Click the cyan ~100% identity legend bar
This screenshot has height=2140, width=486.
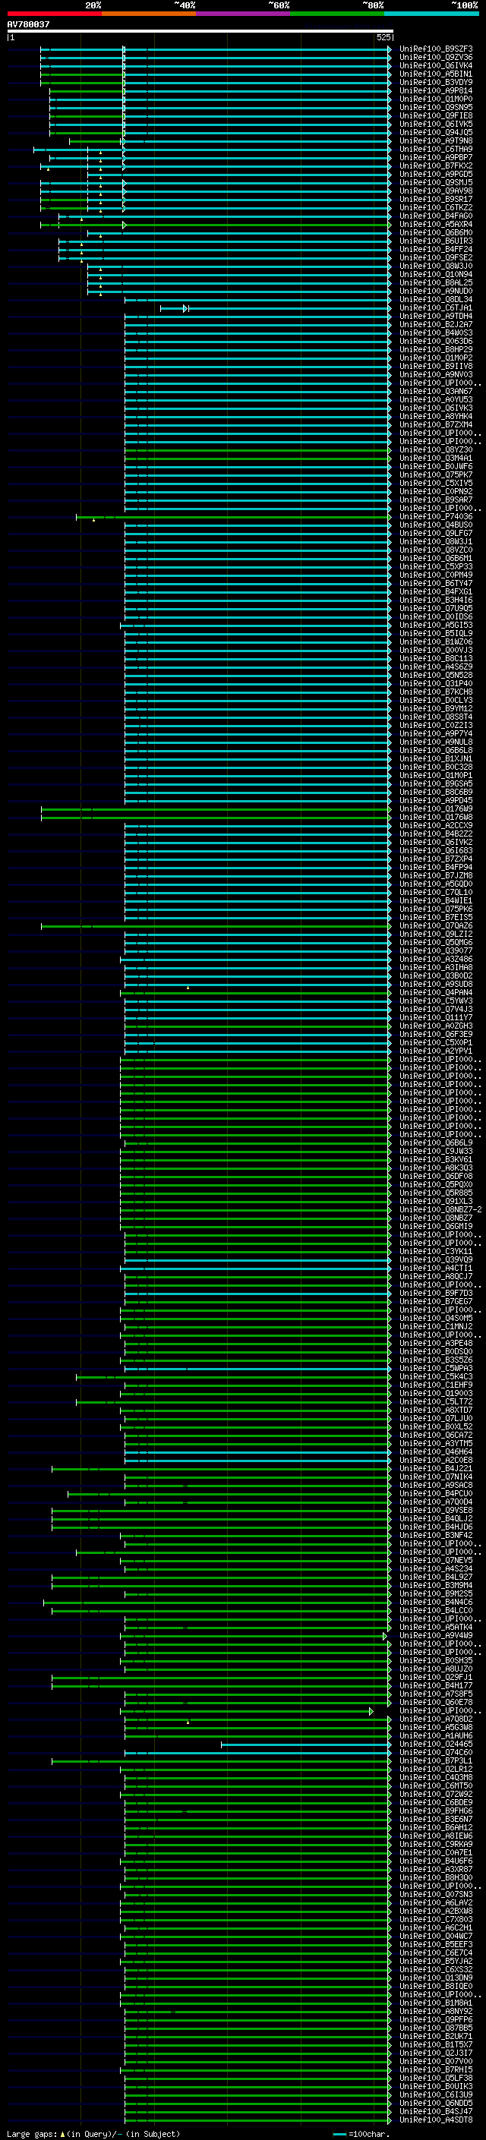pyautogui.click(x=432, y=14)
